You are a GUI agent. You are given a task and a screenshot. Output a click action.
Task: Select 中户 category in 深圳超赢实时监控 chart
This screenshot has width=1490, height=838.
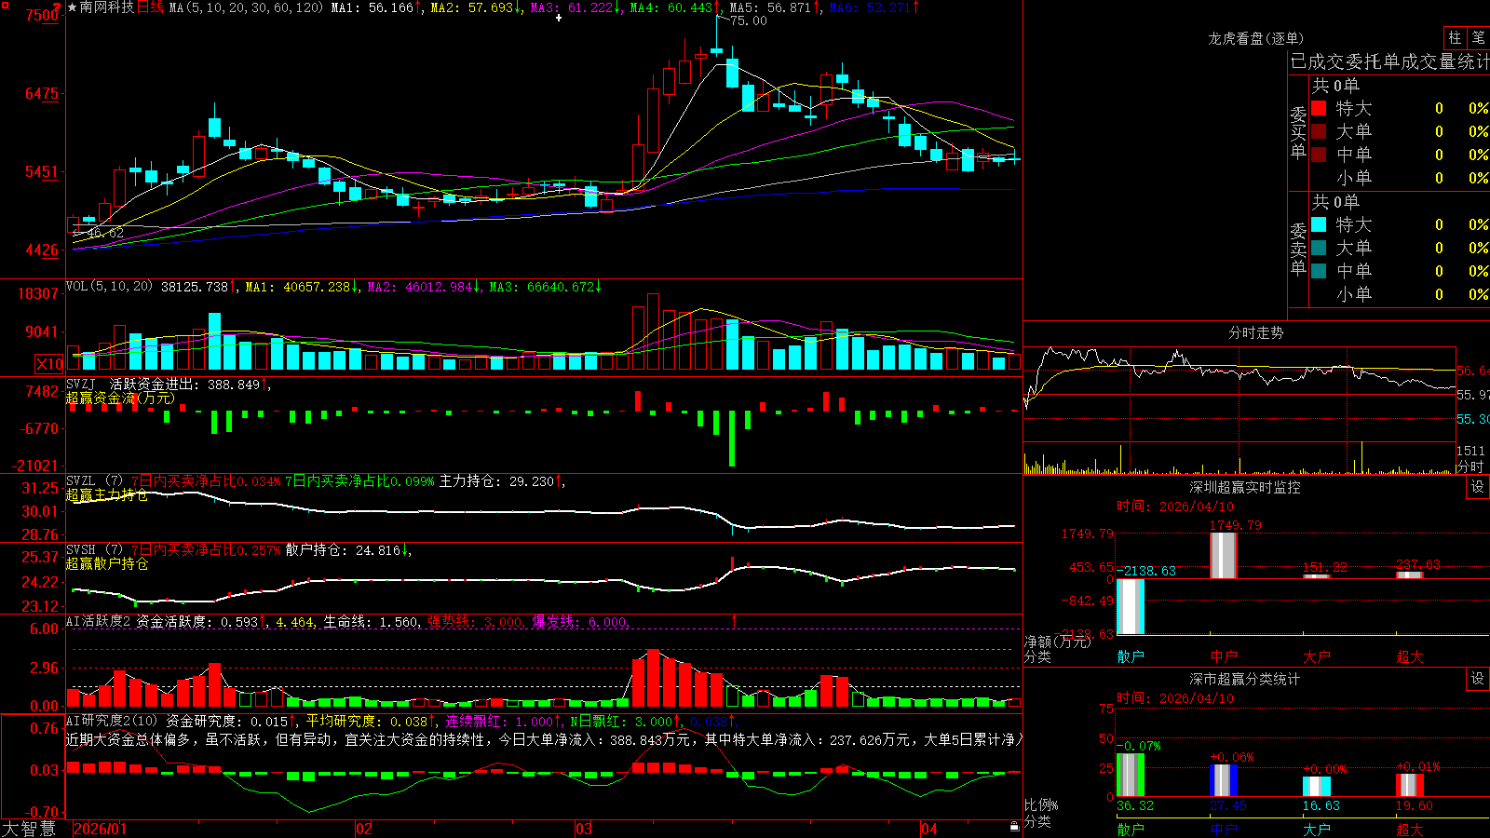point(1224,656)
